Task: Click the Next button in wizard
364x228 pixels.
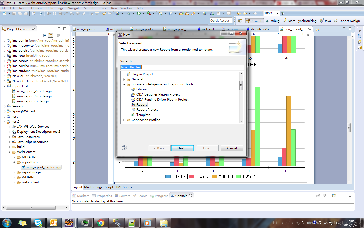Action: (x=183, y=148)
